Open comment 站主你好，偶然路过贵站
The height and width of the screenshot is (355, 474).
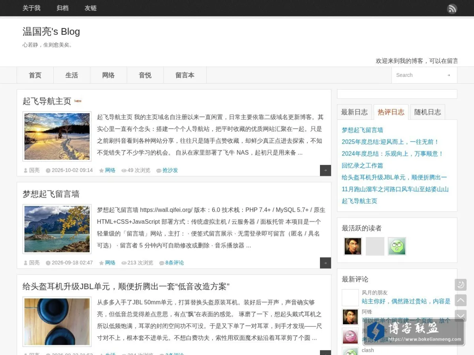406,301
